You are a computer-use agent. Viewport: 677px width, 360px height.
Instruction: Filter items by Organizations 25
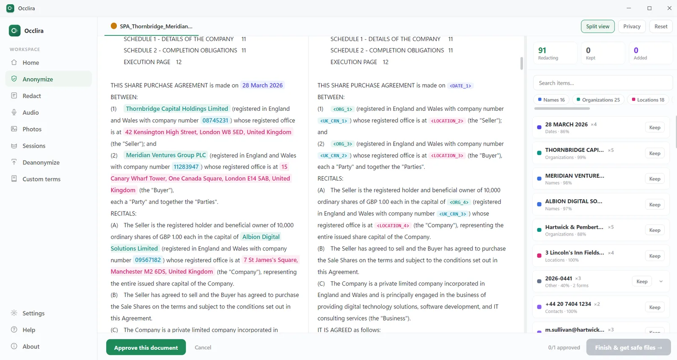598,100
